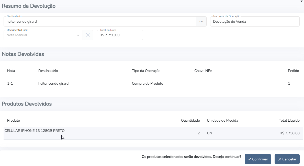The width and height of the screenshot is (304, 166).
Task: Focus the Destinatário input field
Action: tap(100, 22)
